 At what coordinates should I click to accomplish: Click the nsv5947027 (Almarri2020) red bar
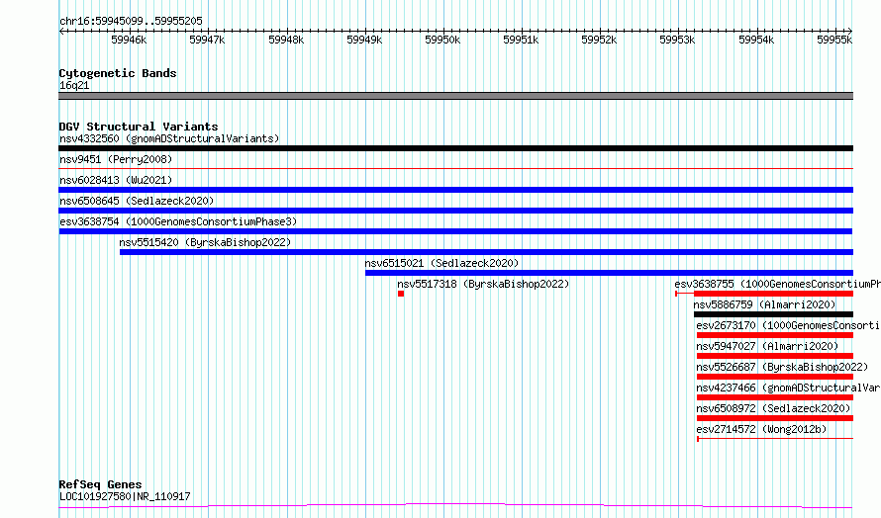click(x=775, y=356)
